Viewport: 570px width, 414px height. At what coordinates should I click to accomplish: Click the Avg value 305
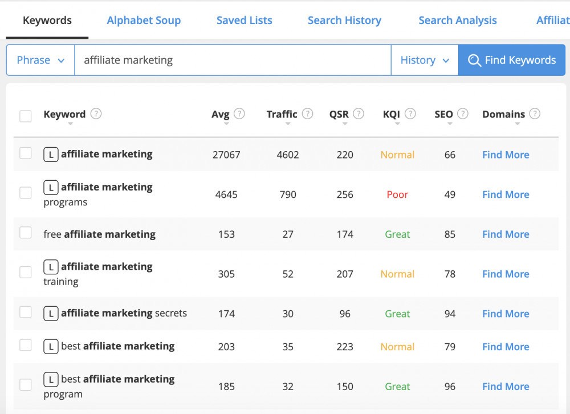click(226, 274)
